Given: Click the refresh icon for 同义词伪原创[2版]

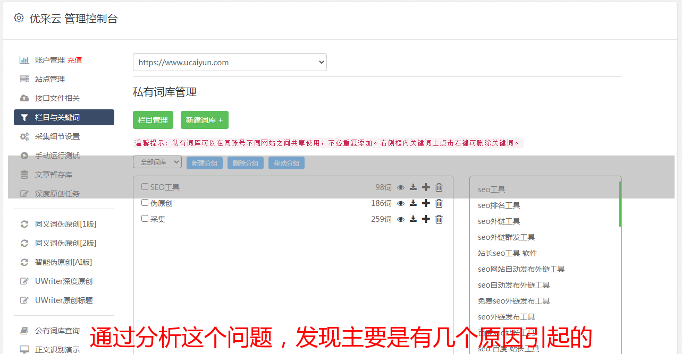Looking at the screenshot, I should (x=24, y=243).
